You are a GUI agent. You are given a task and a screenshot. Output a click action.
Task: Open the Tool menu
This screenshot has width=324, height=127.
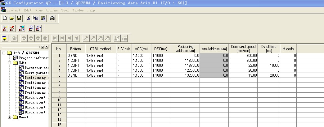pyautogui.click(x=65, y=10)
